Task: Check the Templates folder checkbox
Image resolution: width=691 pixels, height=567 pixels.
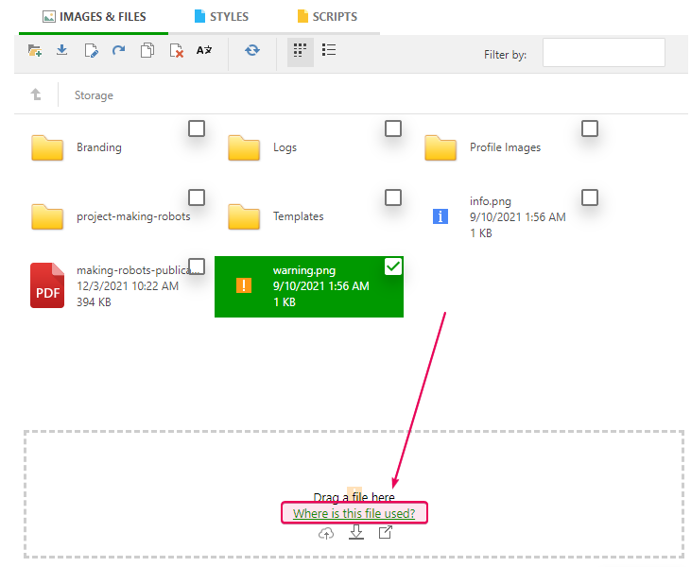Action: [x=393, y=198]
